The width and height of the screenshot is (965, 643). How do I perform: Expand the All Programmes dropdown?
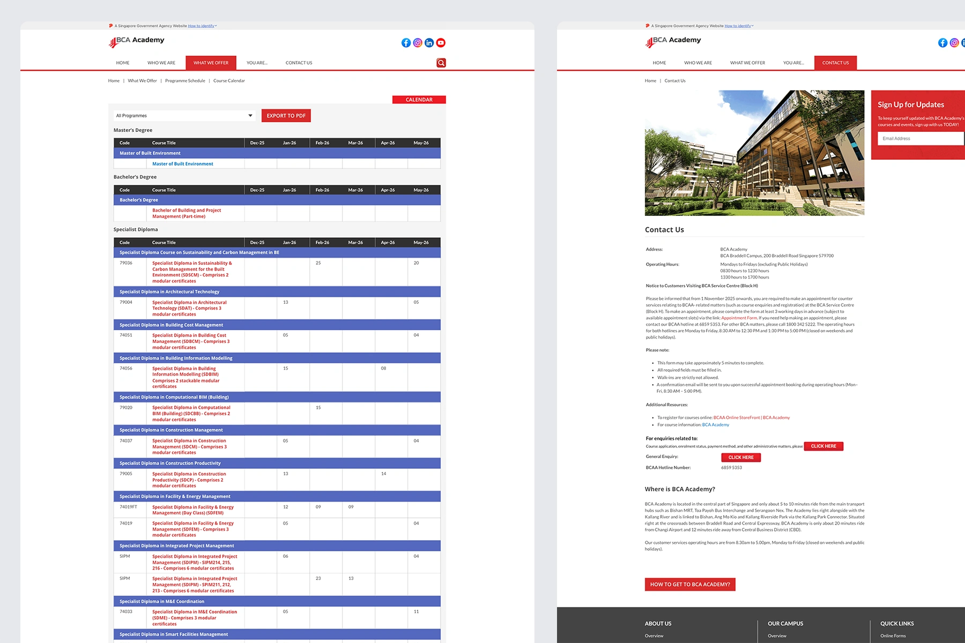click(184, 116)
